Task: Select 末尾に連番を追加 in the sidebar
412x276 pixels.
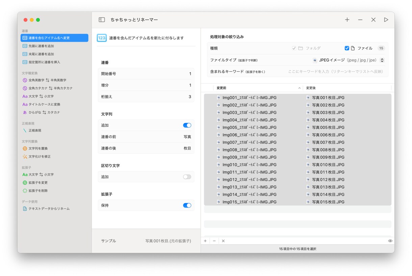Action: [54, 54]
